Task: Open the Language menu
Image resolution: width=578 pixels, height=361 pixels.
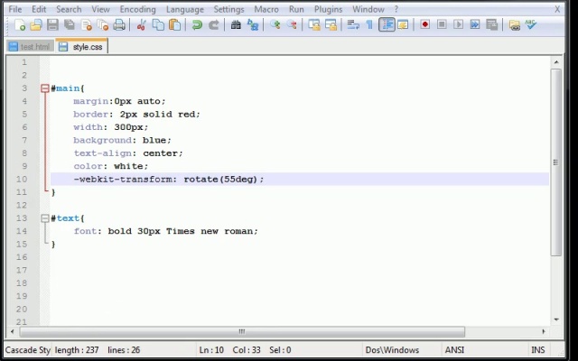Action: tap(184, 9)
